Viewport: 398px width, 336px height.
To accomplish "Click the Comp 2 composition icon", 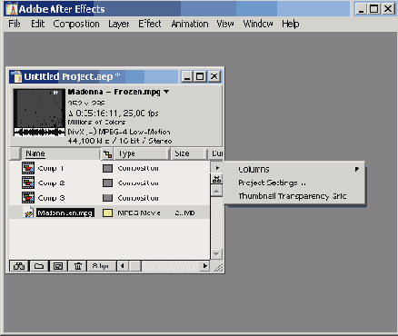I will (28, 183).
